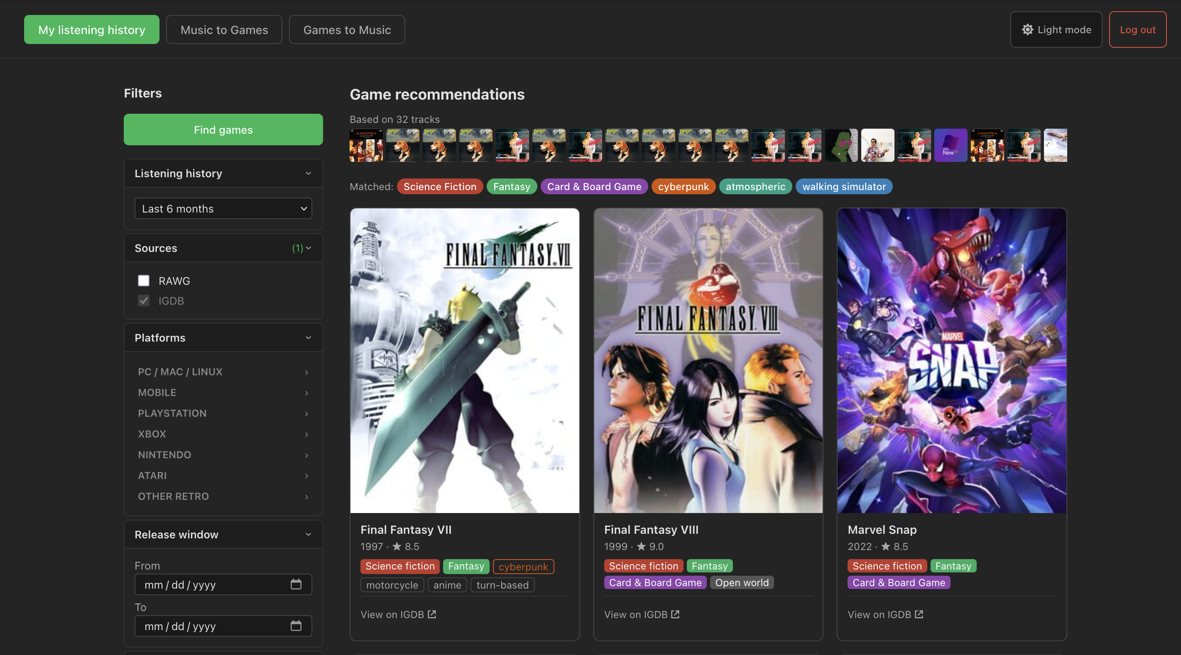
Task: Select the first Casiopea track thumbnail
Action: coord(366,145)
